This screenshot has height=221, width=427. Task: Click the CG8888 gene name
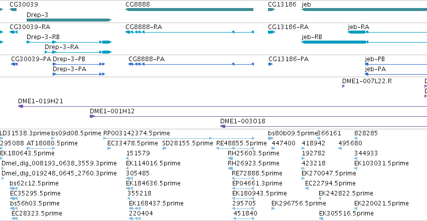(x=138, y=5)
